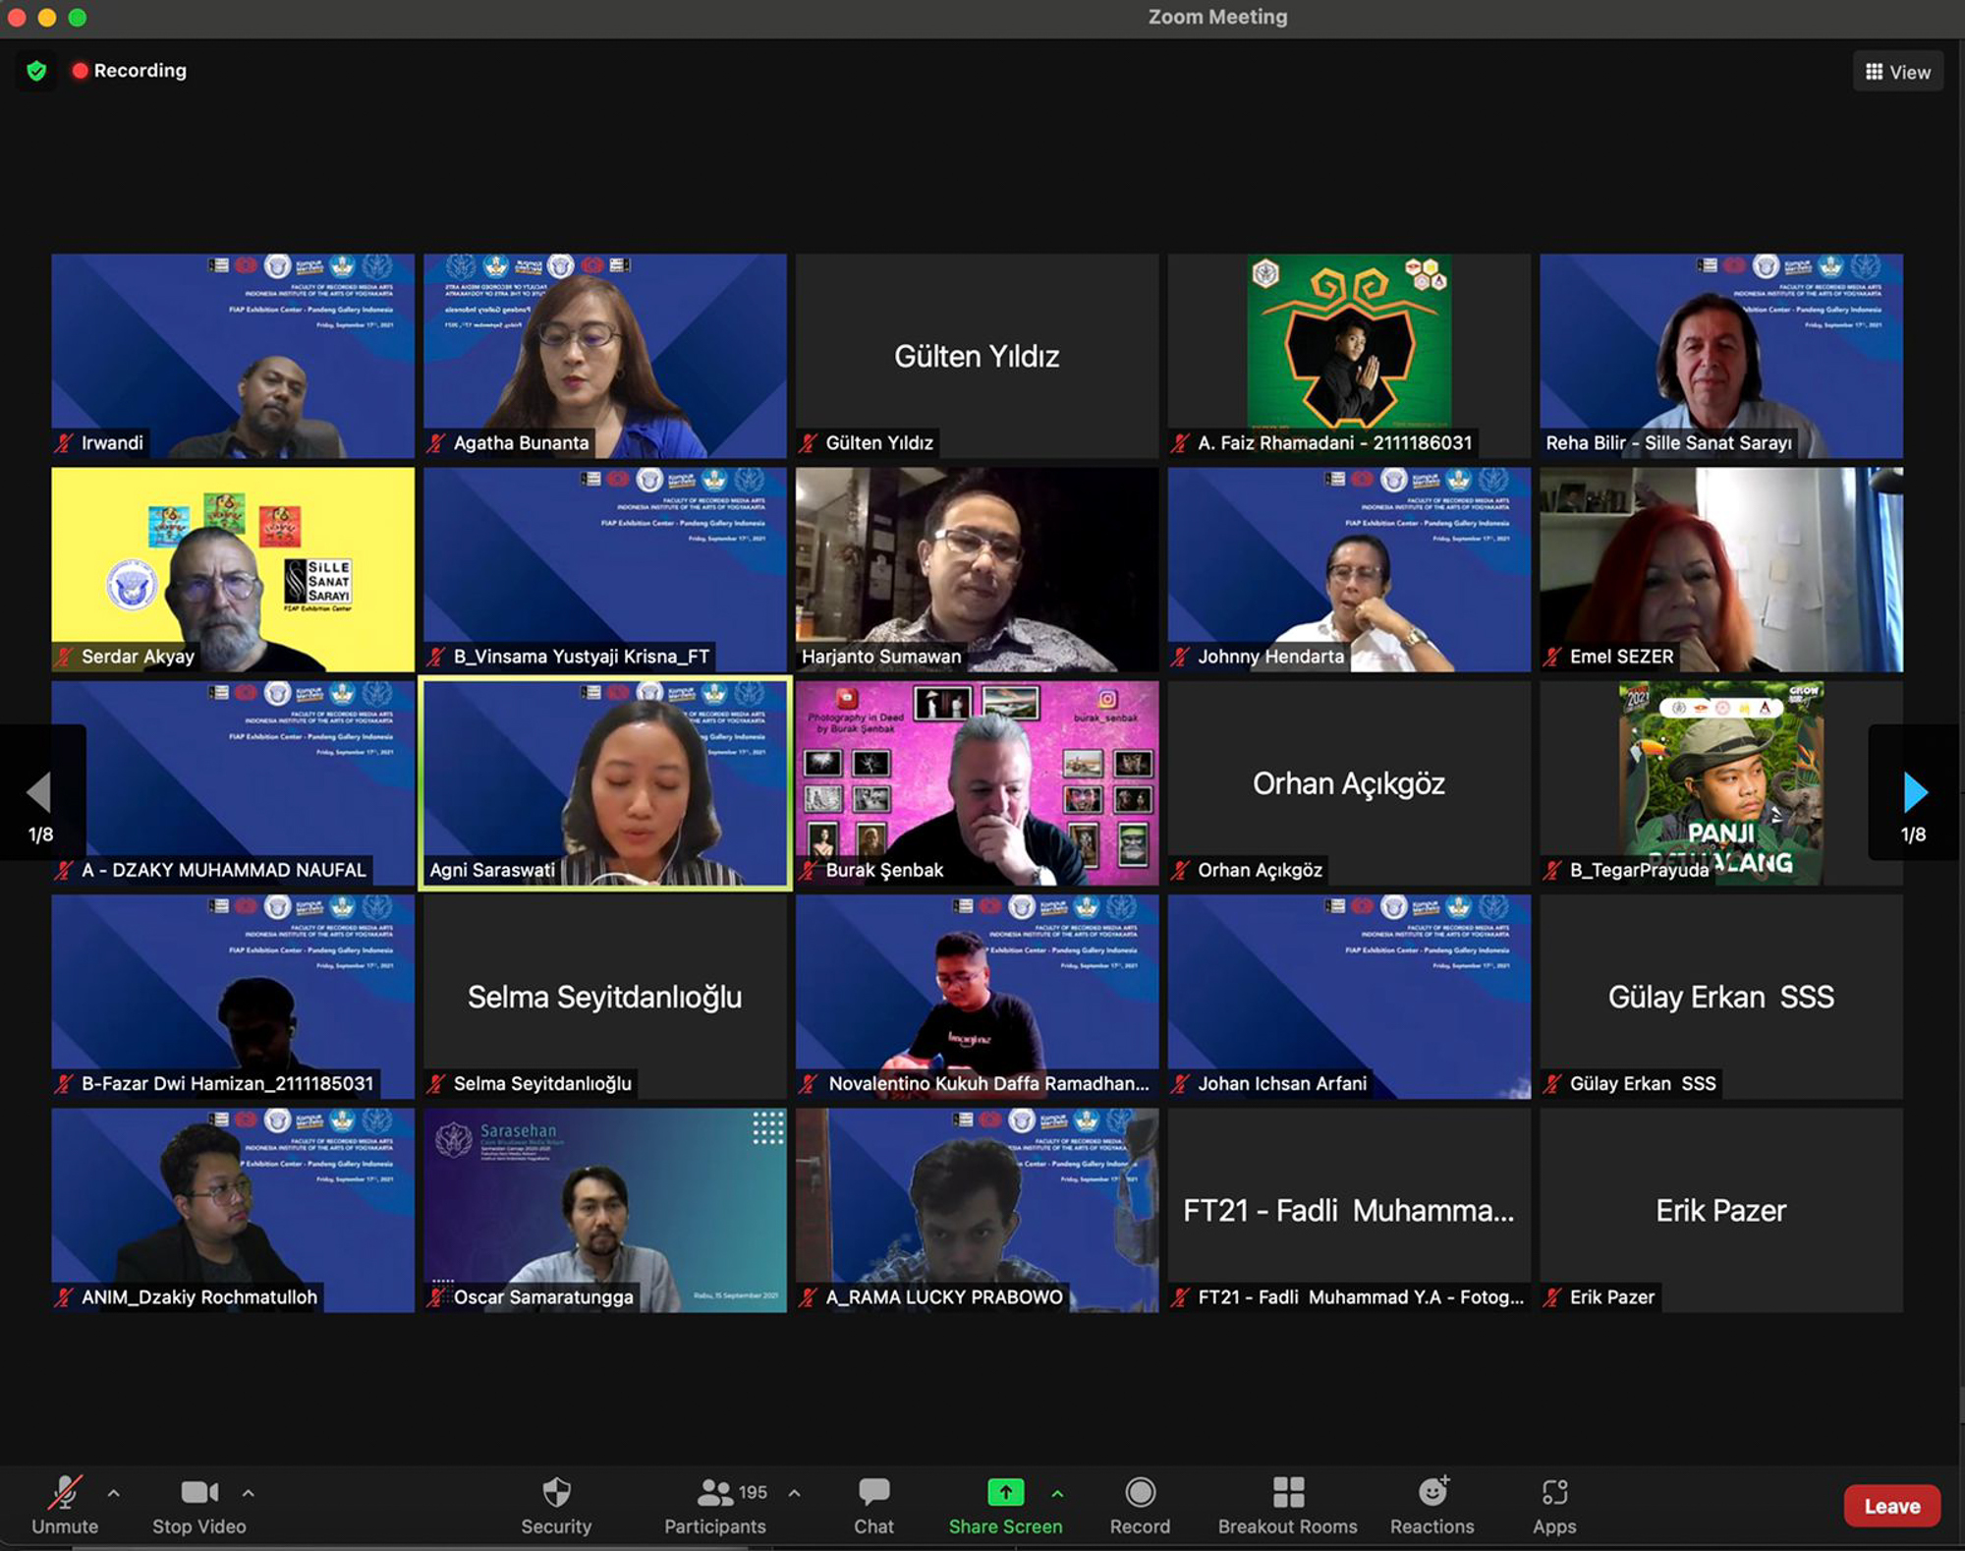
Task: Click name label 'B-Fazar Dwi Hamizan_2111185031'
Action: pos(227,1083)
